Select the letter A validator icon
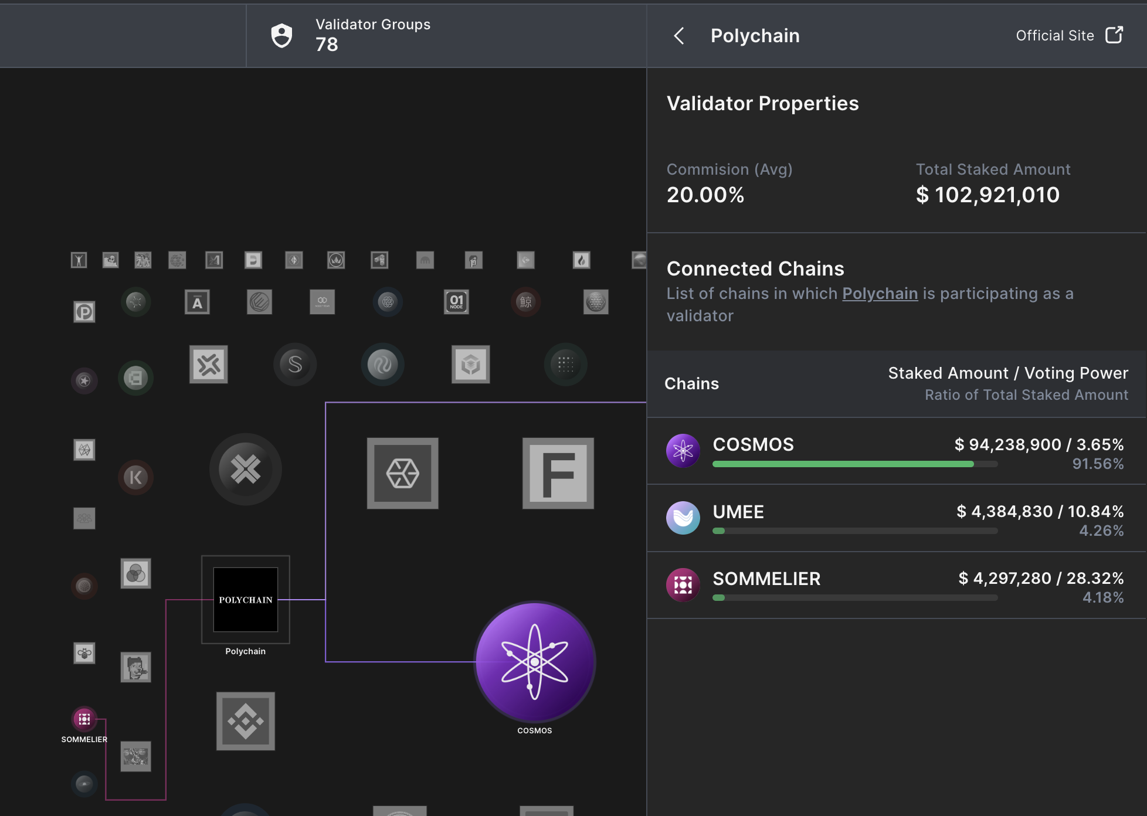 [x=197, y=302]
